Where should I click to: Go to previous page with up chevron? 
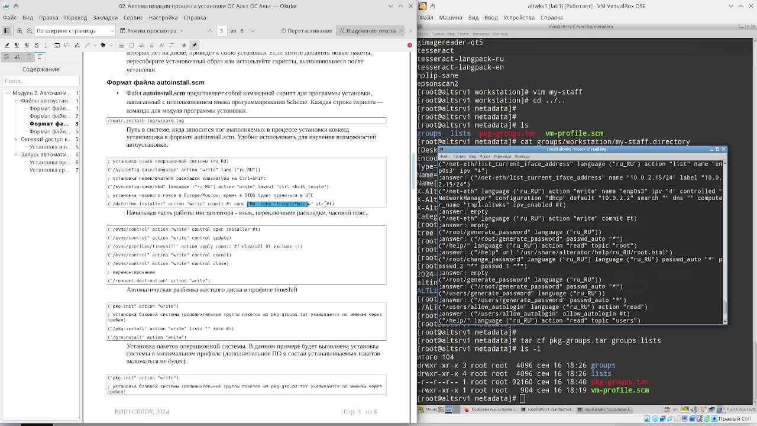[x=210, y=31]
